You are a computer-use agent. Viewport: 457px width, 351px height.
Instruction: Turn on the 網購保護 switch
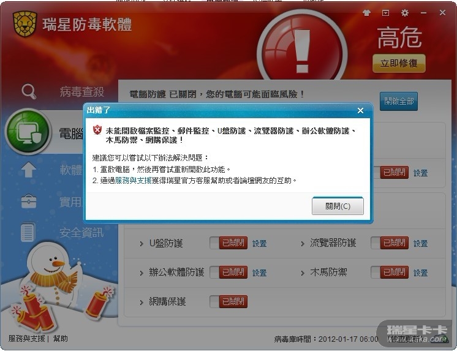228,301
